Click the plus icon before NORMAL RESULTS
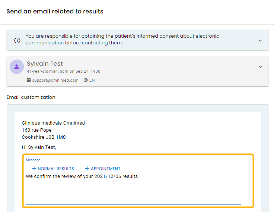Screen dimensions: 274x213 click(x=34, y=169)
